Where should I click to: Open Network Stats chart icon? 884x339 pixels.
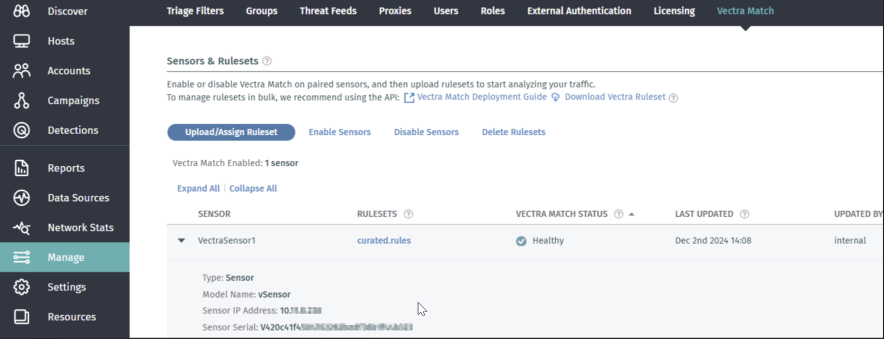[21, 228]
